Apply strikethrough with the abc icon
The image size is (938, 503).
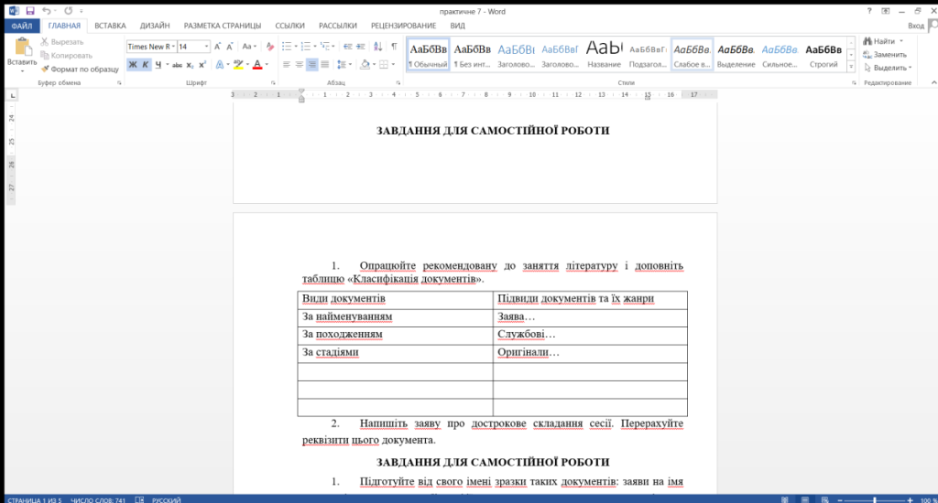176,65
